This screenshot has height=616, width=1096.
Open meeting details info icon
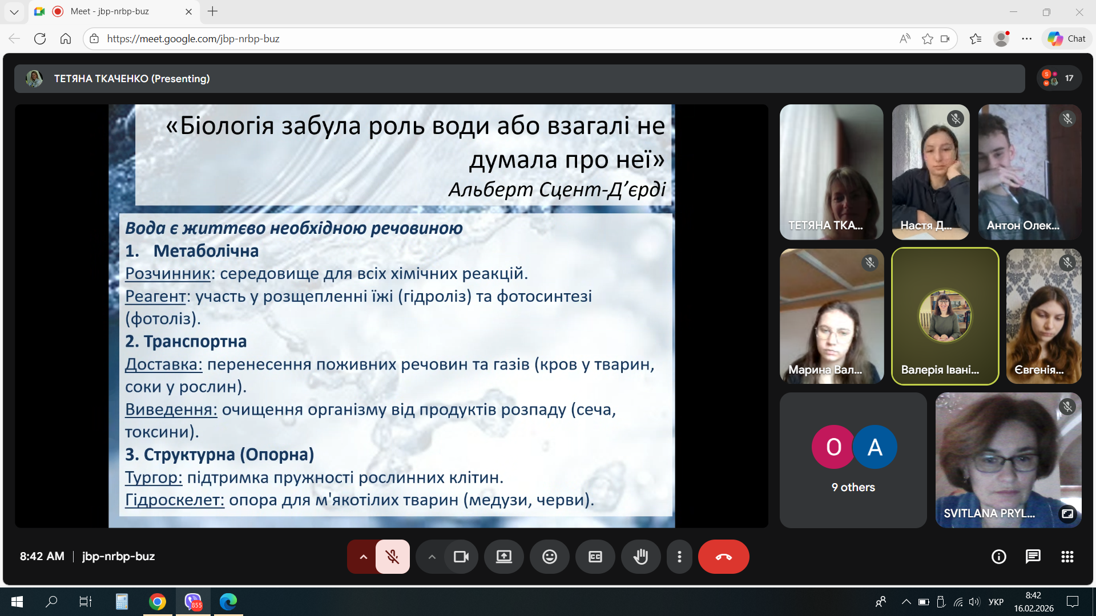click(998, 557)
